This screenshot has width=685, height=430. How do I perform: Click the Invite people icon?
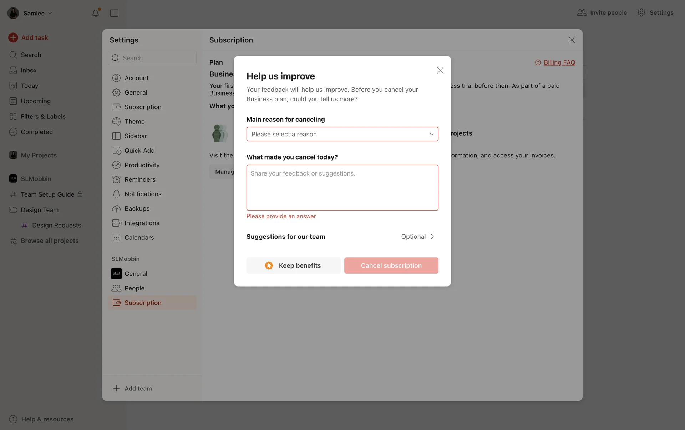[x=582, y=12]
